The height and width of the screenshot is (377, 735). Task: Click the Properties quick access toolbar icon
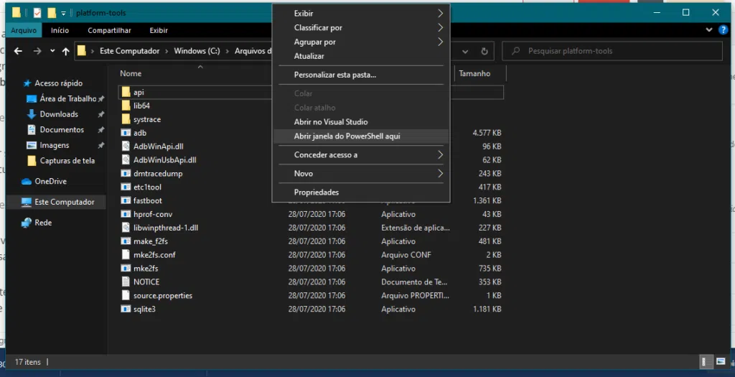37,13
